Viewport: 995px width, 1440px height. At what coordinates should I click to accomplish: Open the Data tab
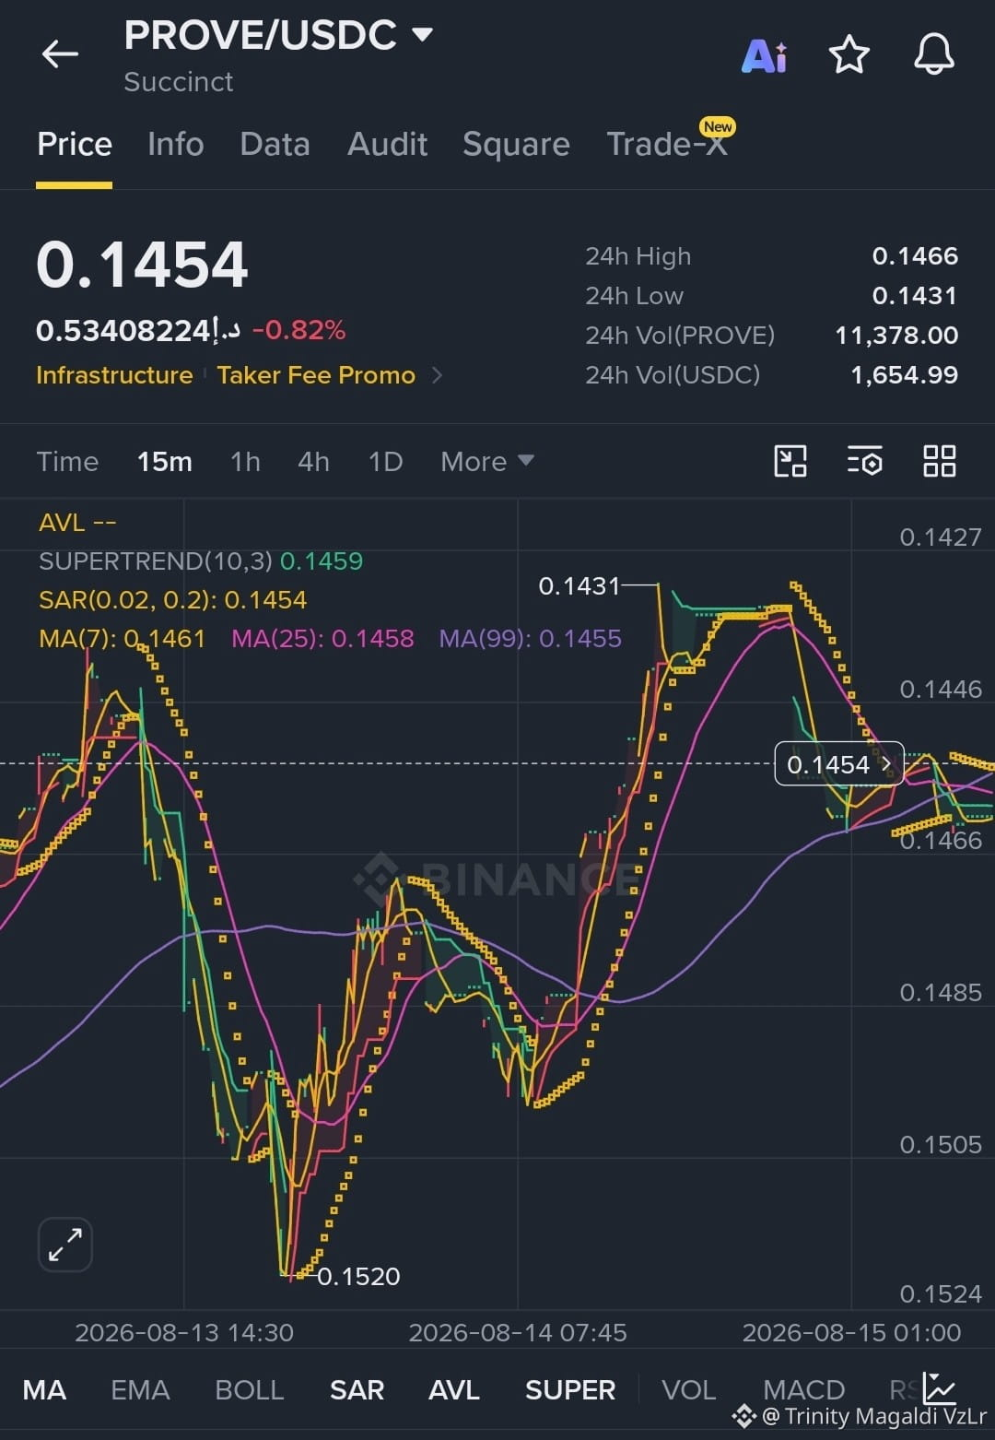[275, 145]
